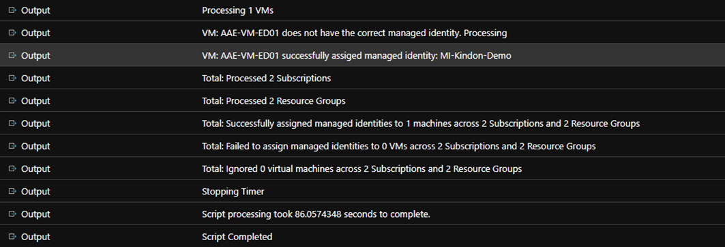Screen dimensions: 725x247
Task: Click output icon beside 'successfully assiged managed identity'
Action: (12, 55)
